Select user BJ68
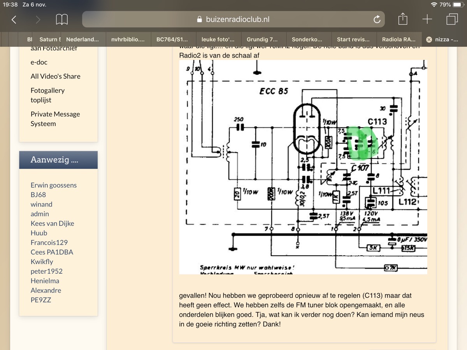Screen dimensions: 467x350 pos(39,195)
